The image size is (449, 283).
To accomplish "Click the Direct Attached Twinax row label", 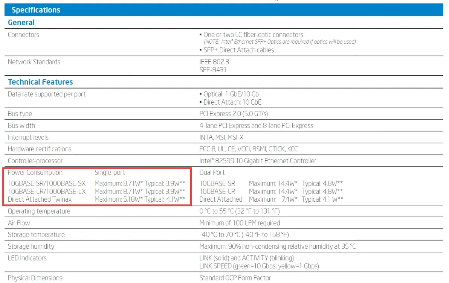I will pos(40,199).
